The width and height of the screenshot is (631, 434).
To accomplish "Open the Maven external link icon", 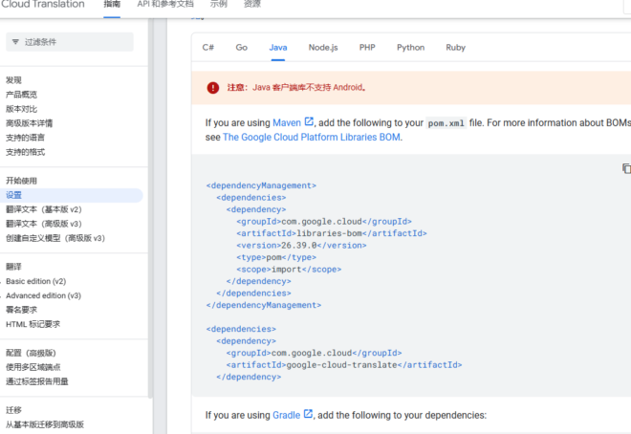I will pyautogui.click(x=309, y=121).
